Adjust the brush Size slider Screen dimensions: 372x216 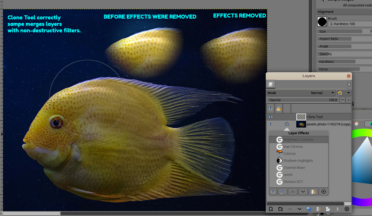[x=344, y=31]
